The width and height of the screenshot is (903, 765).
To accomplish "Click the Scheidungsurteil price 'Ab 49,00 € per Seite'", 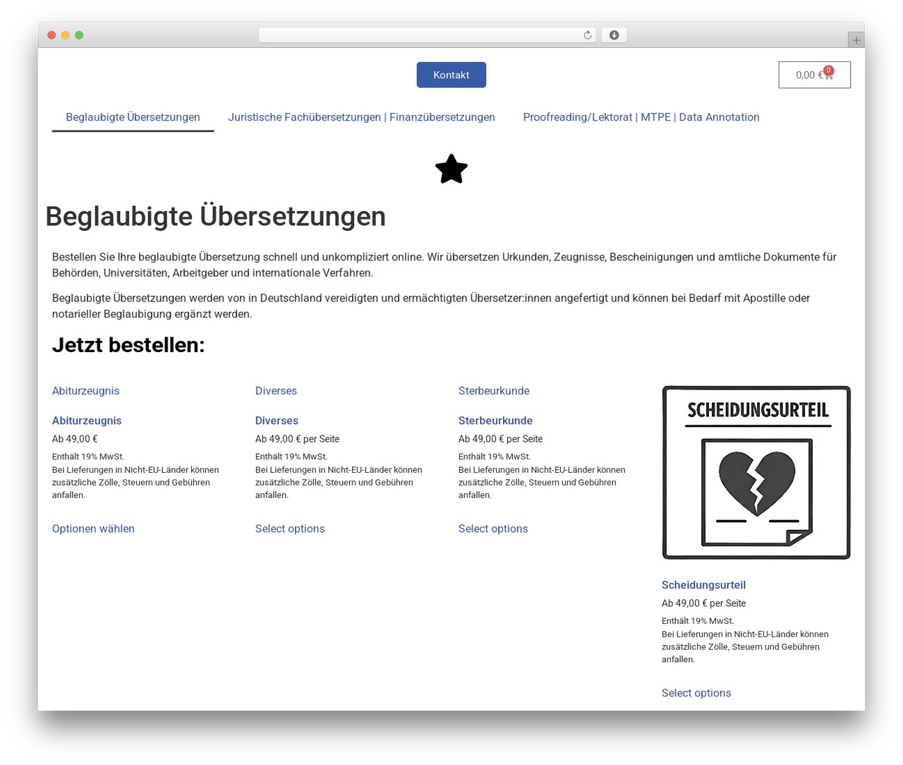I will 703,603.
